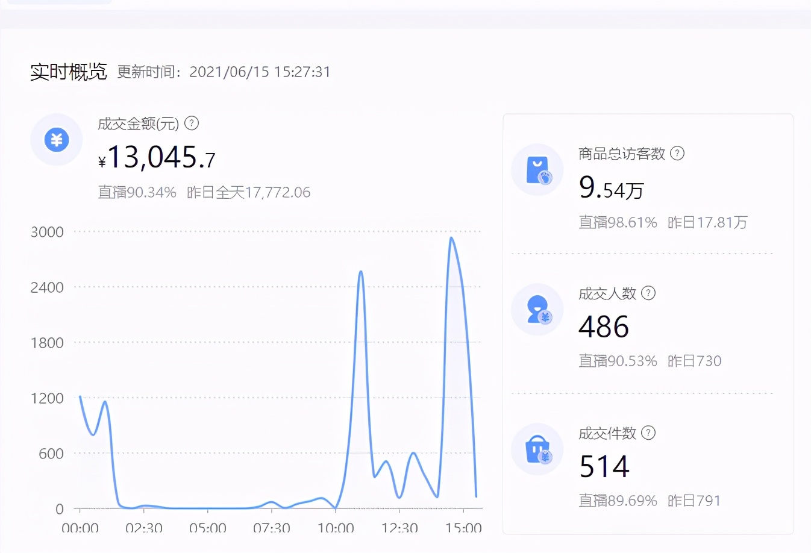811x553 pixels.
Task: Toggle the 直播89.69% item filter
Action: pos(618,501)
